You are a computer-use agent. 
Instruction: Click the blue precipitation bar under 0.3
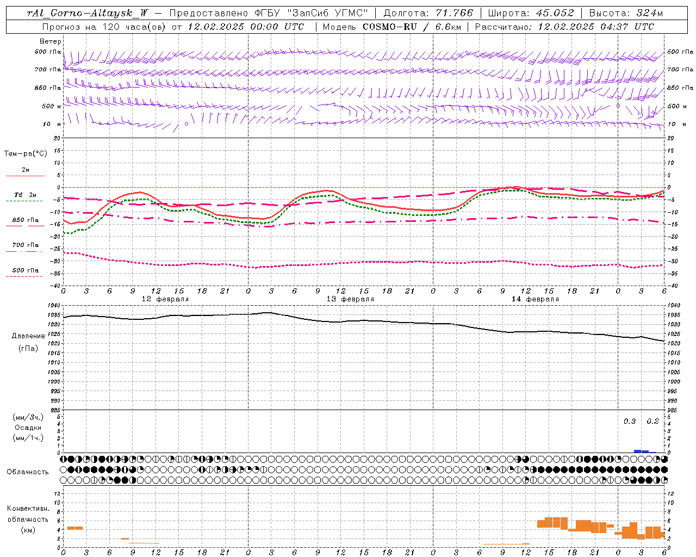click(x=637, y=451)
